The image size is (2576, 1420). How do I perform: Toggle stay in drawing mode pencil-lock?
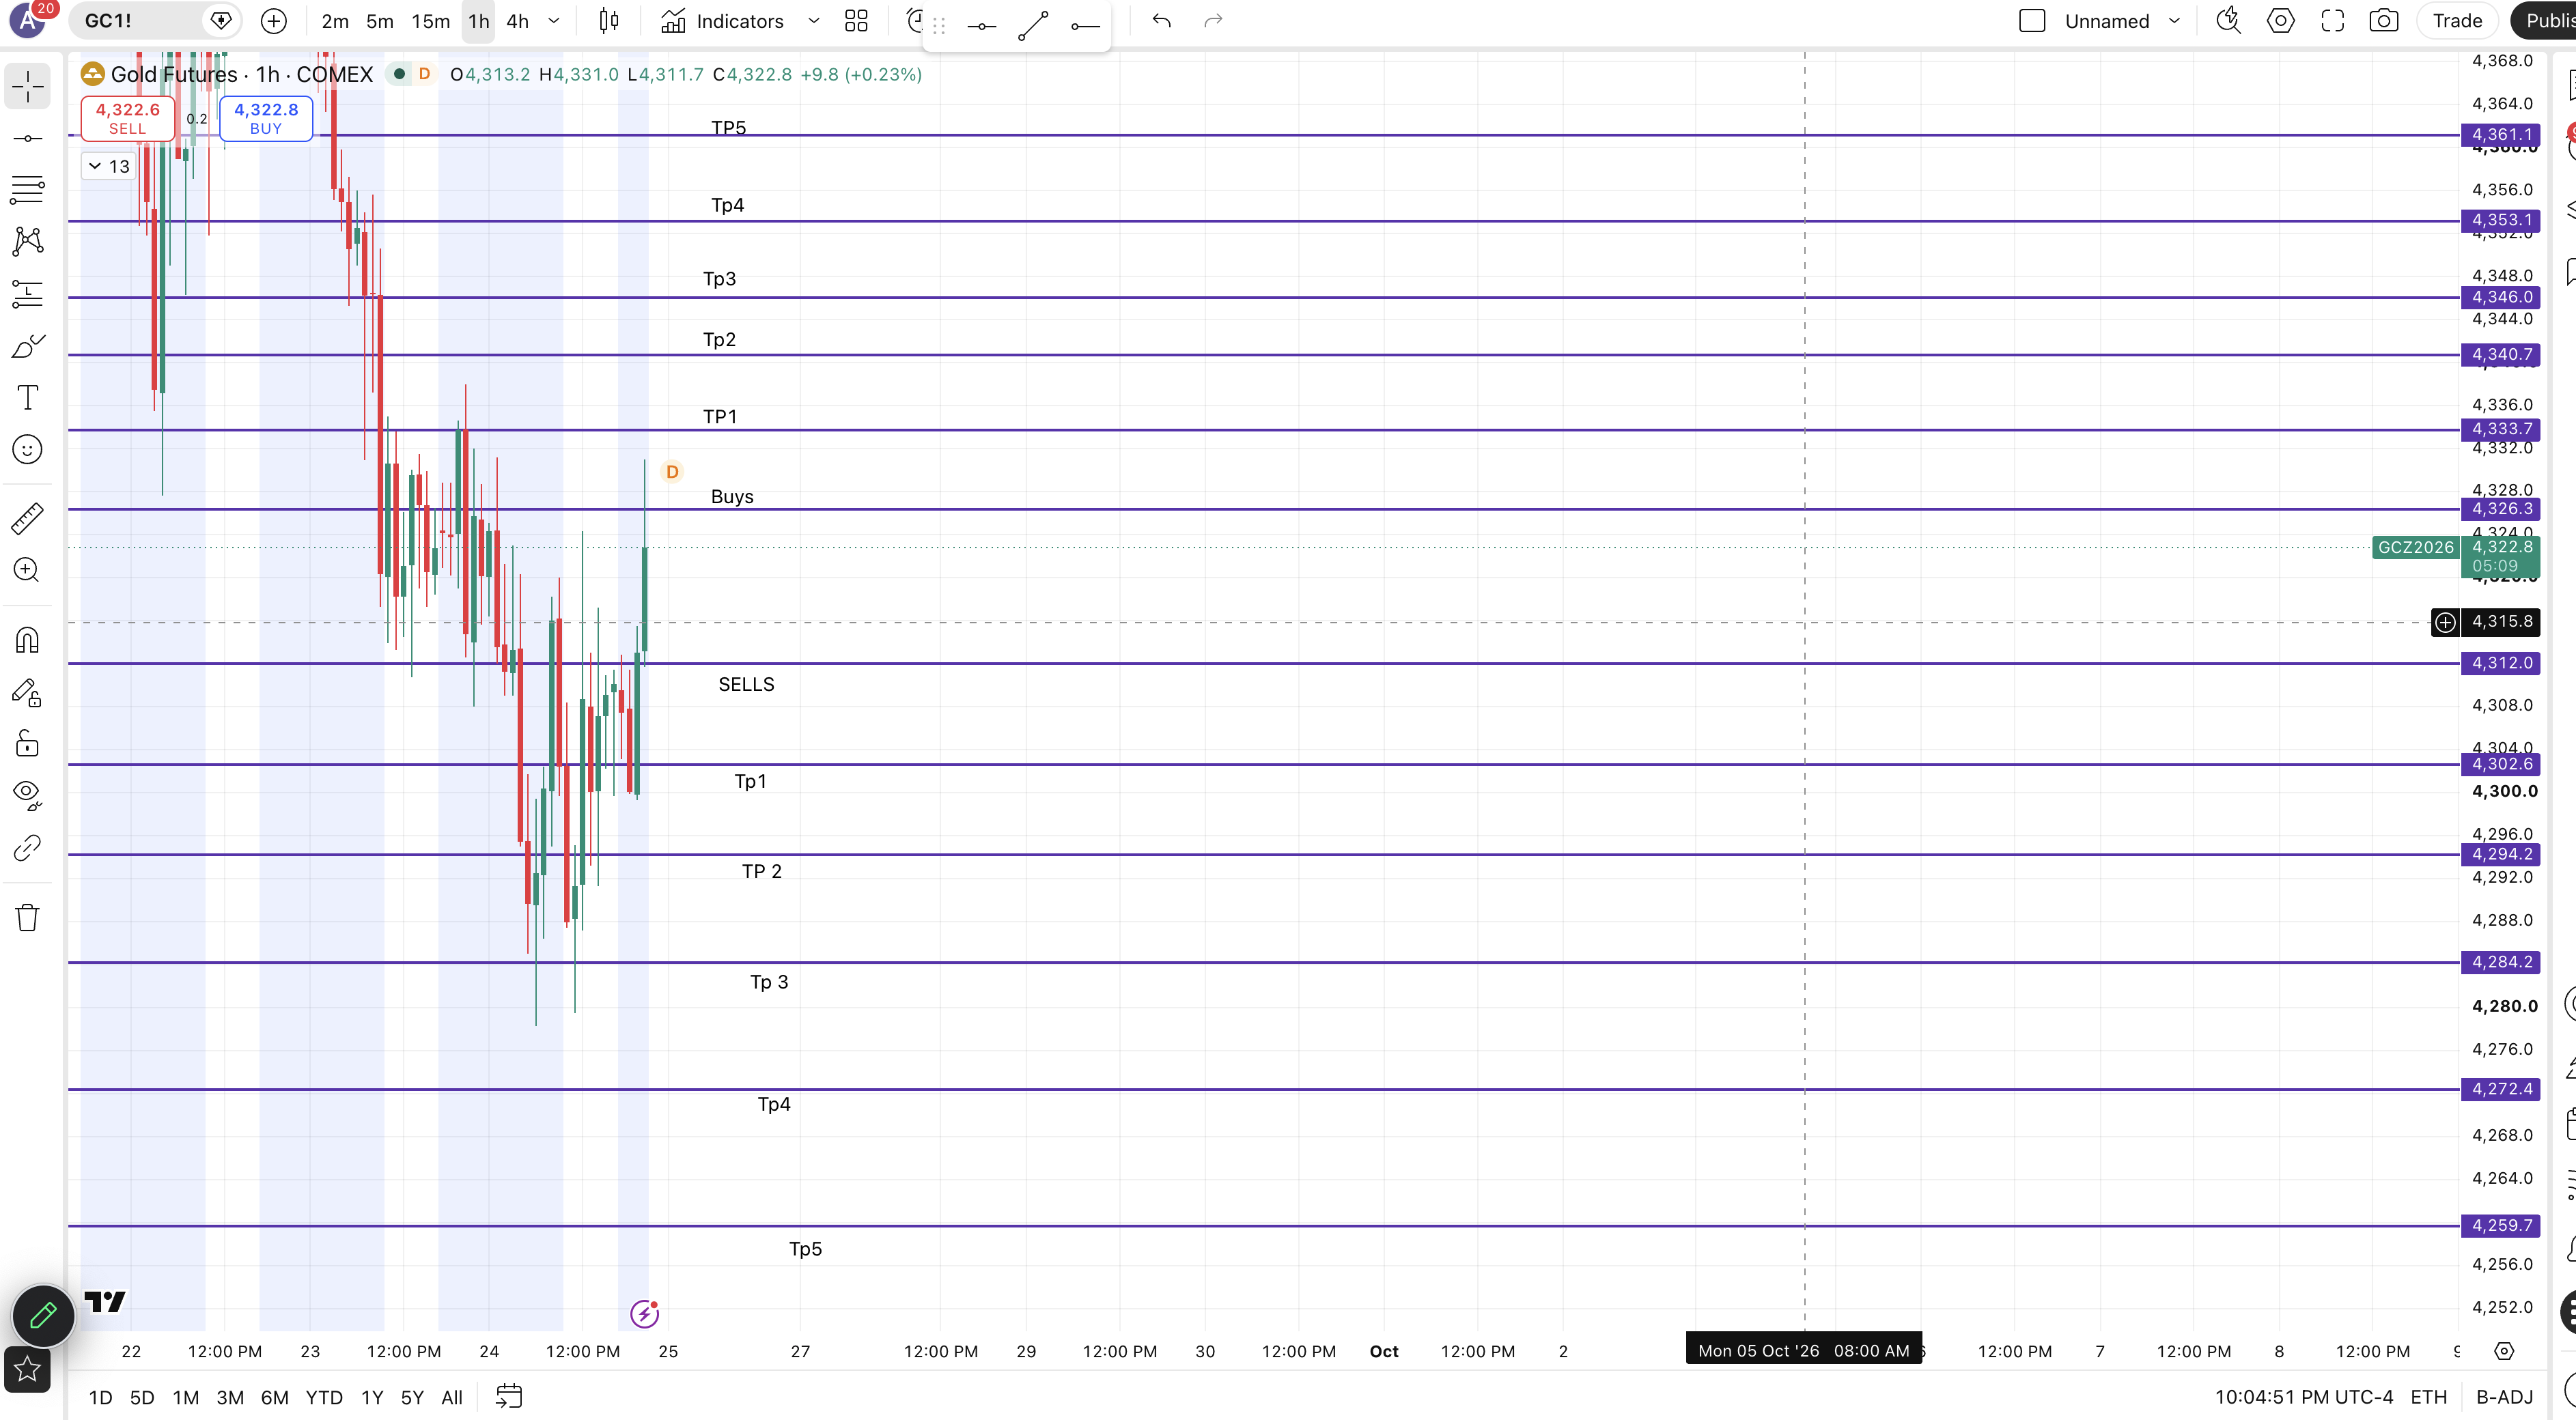(28, 692)
